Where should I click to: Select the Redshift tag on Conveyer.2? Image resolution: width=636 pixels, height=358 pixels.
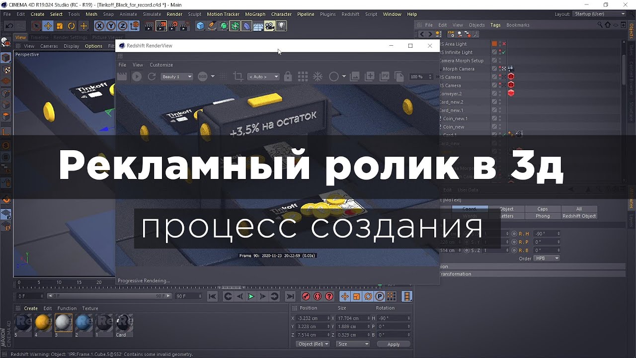click(511, 93)
